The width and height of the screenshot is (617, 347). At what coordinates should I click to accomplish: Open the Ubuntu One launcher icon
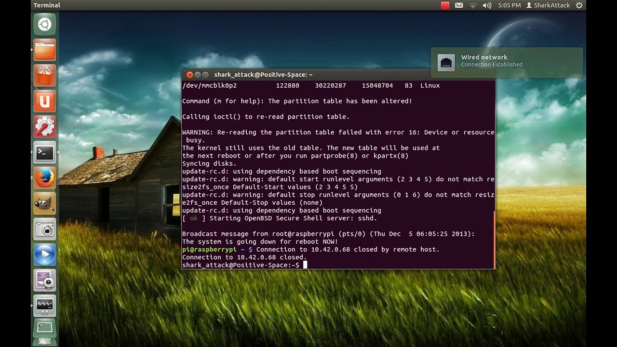(45, 101)
